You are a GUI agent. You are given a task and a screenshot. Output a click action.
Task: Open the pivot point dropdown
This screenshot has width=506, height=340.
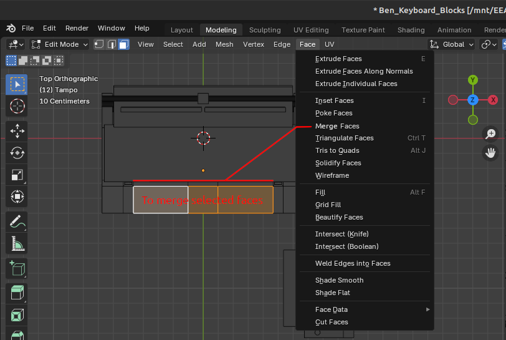click(489, 44)
